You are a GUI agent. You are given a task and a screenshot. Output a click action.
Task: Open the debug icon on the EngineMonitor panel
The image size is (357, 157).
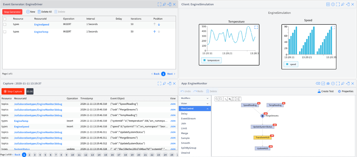pos(328,83)
